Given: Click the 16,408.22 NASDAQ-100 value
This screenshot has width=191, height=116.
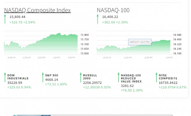Looking at the screenshot, I should (x=110, y=17).
